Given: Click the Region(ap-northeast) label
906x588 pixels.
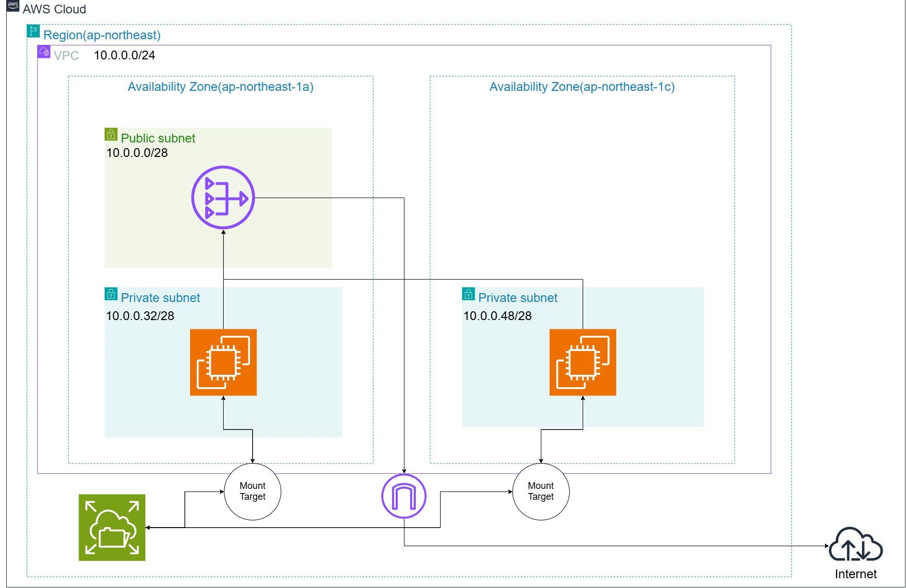Looking at the screenshot, I should tap(102, 35).
